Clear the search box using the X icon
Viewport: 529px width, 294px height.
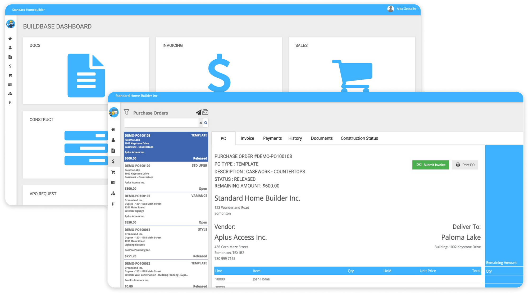(200, 123)
